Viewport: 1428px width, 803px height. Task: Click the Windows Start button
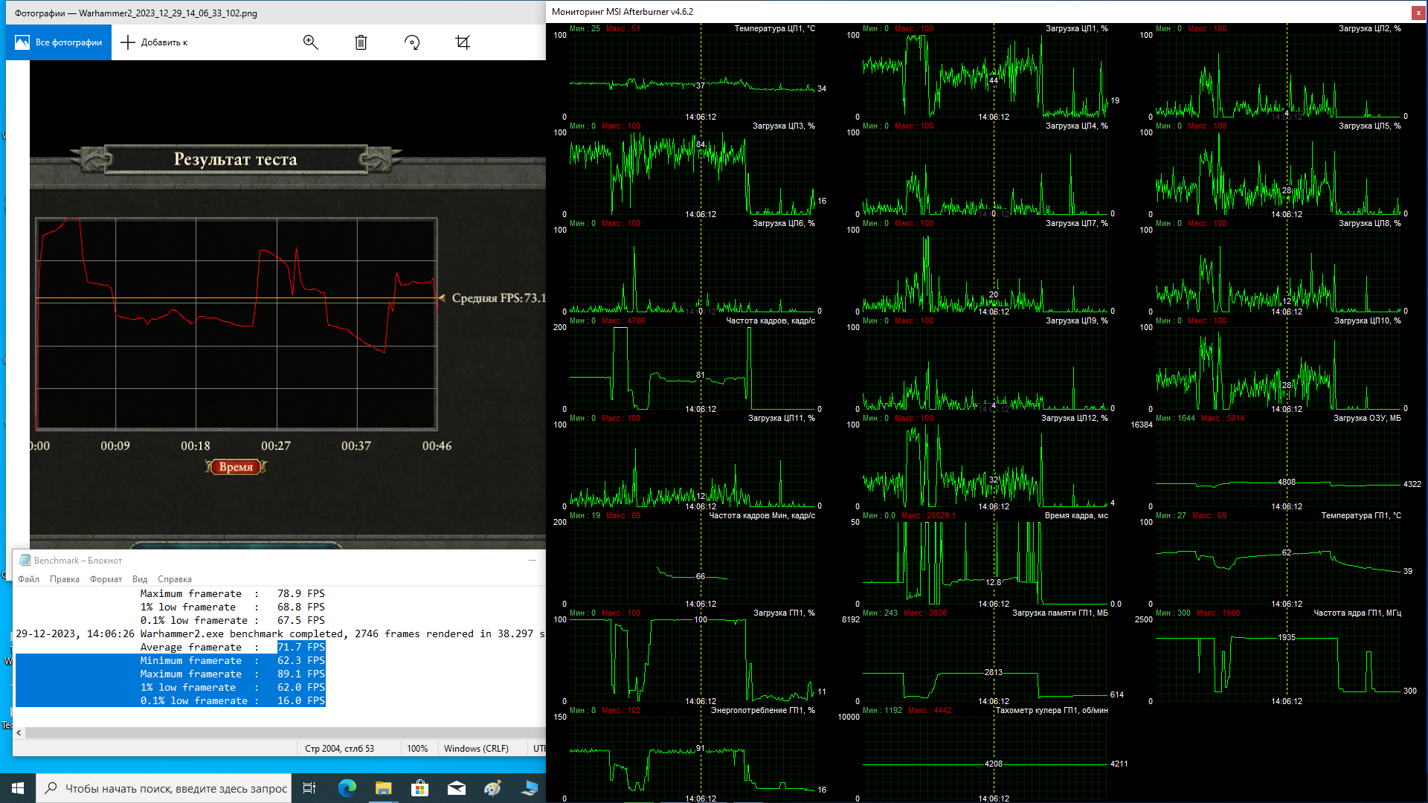(18, 788)
